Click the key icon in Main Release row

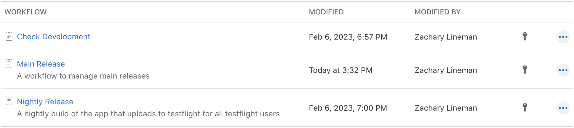coord(525,70)
